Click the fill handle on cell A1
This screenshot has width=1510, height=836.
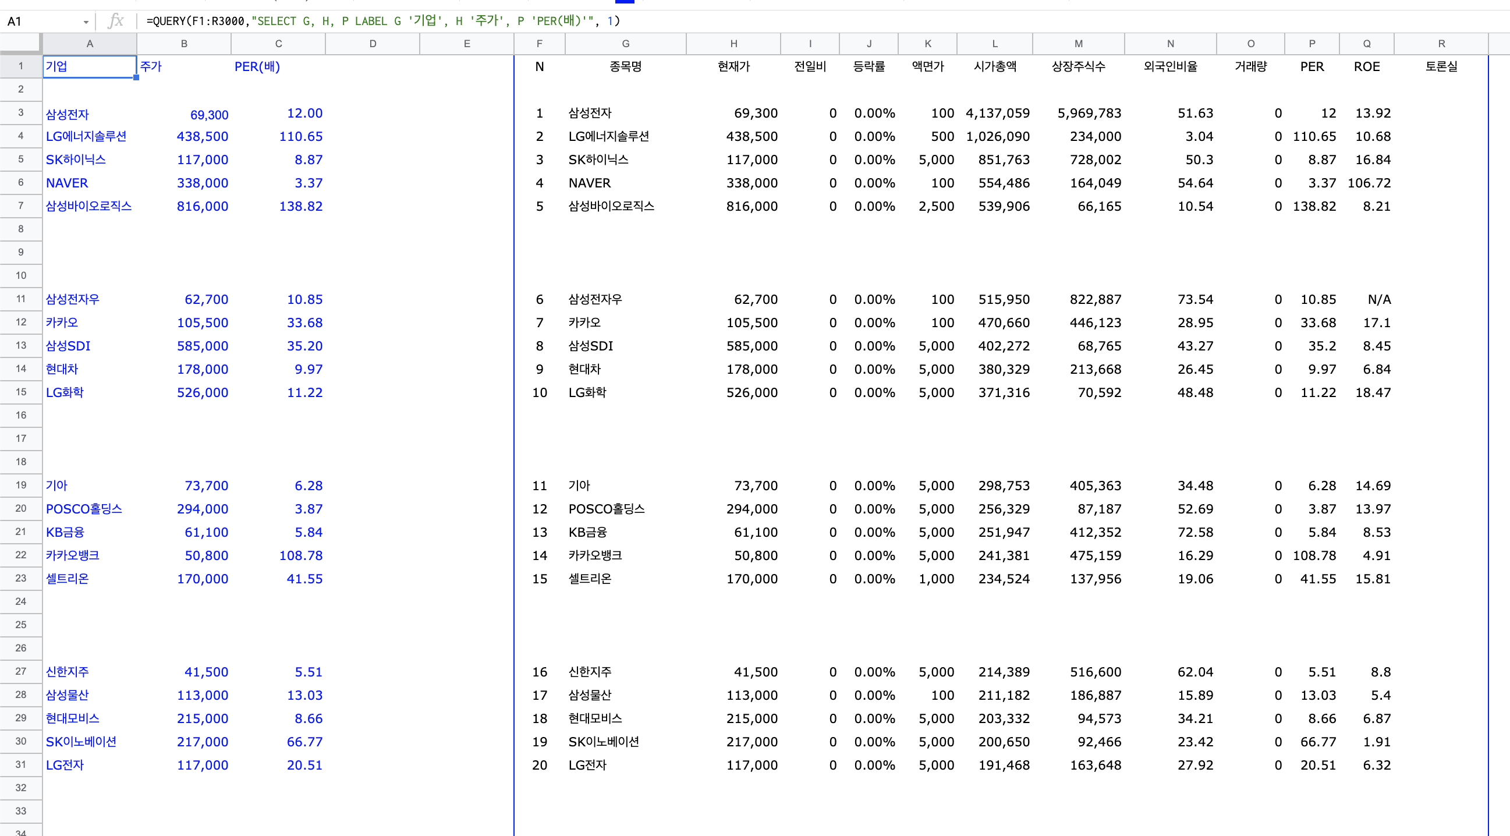tap(136, 77)
